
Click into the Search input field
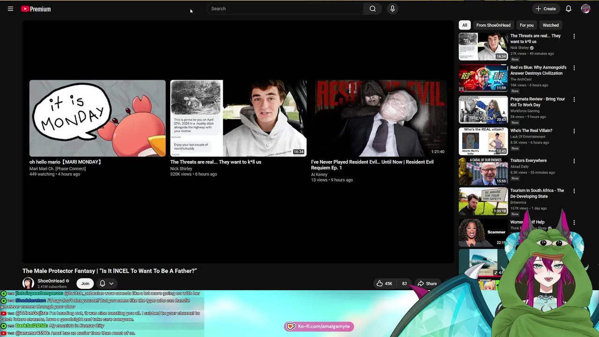pyautogui.click(x=285, y=8)
